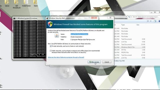Click the 33 KB size cell
Screen dimensions: 160x90
143,44
